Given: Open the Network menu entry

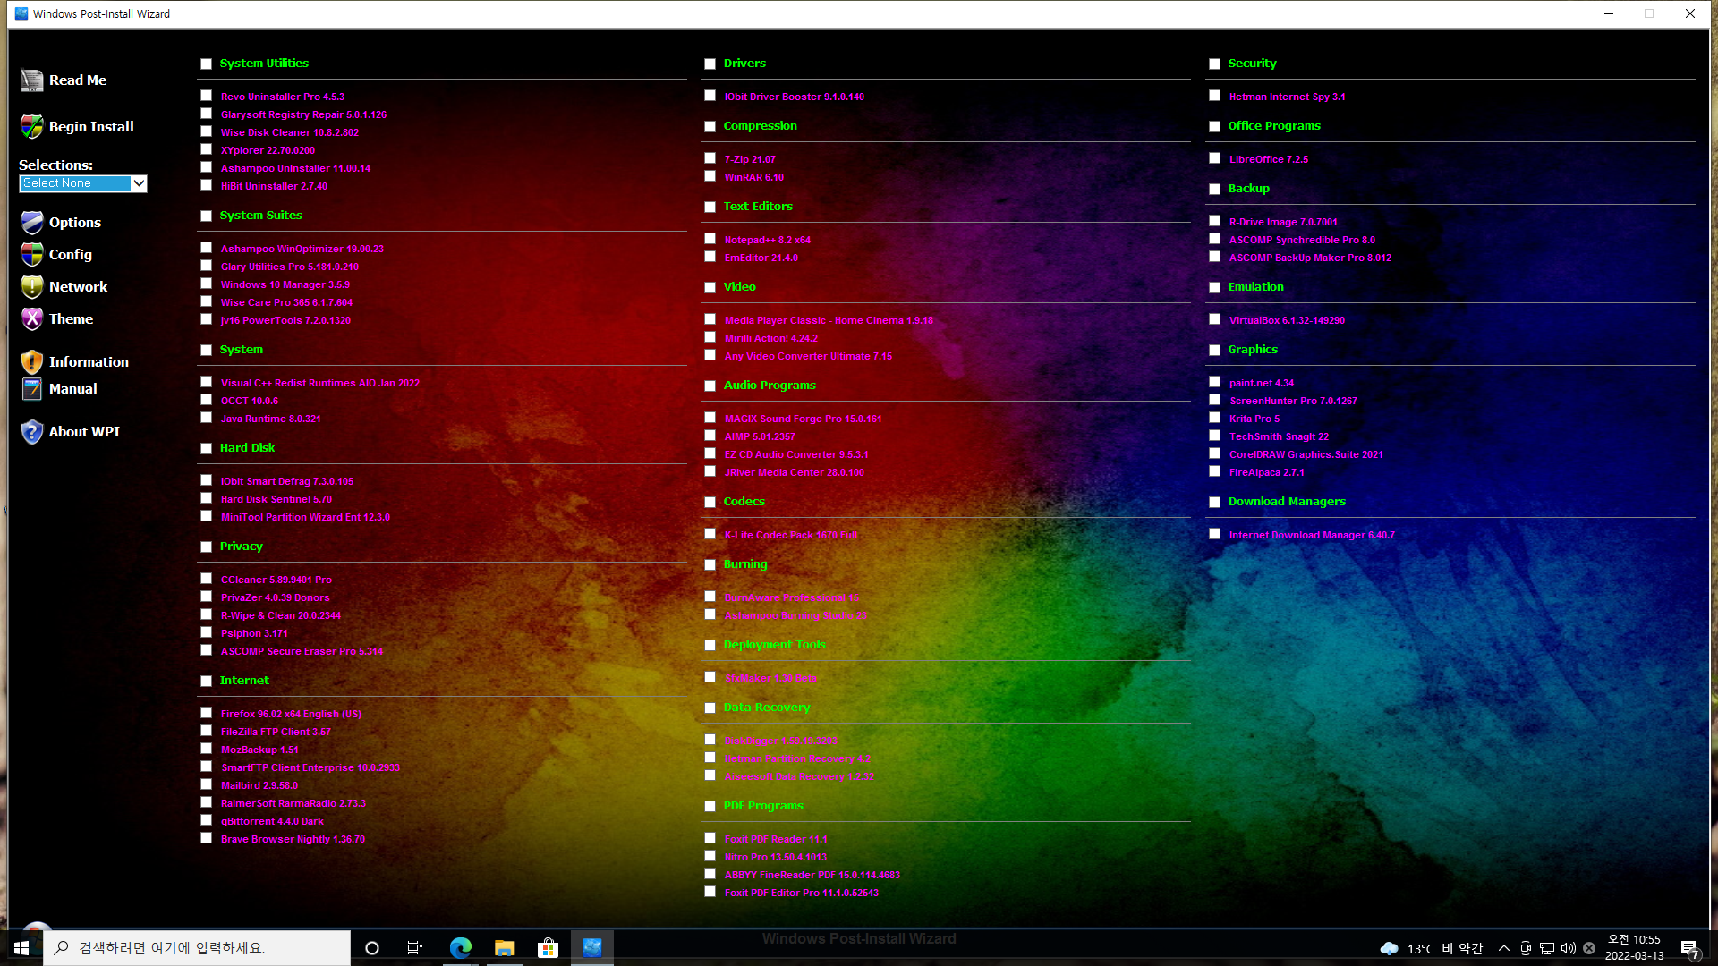Looking at the screenshot, I should (x=78, y=287).
